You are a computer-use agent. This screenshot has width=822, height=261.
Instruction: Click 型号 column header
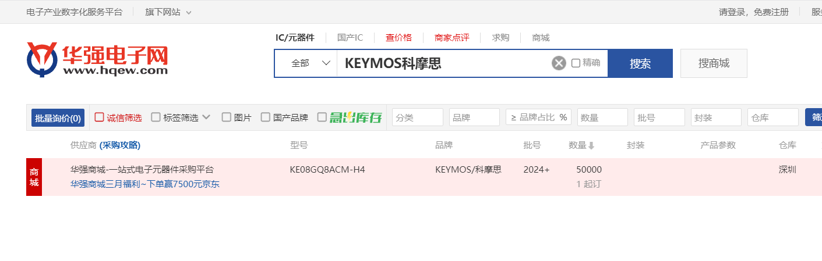[299, 145]
